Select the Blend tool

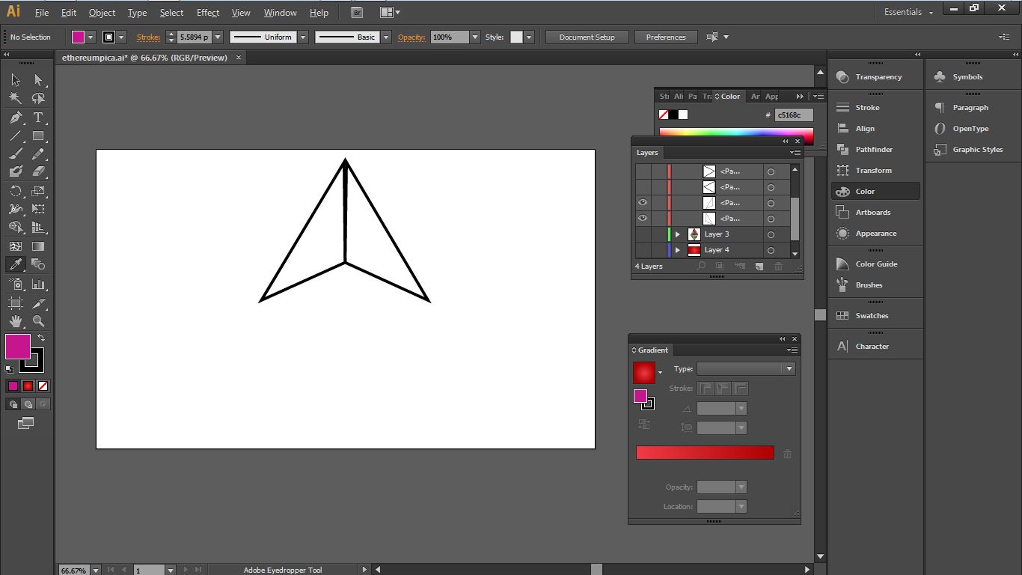click(38, 264)
